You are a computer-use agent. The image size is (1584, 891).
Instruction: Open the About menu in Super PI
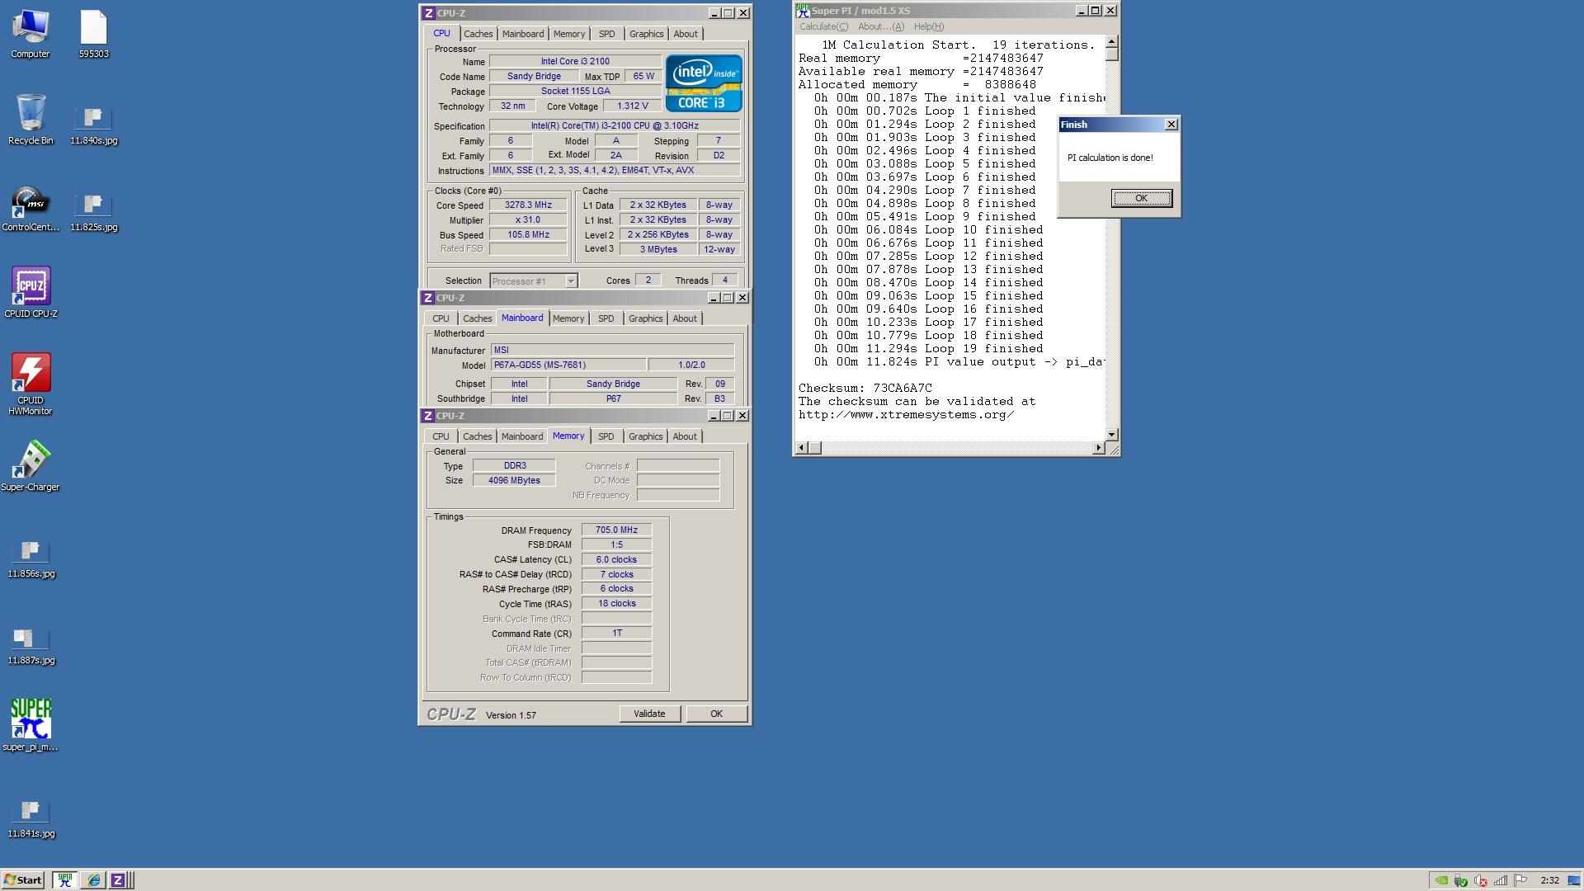point(881,26)
